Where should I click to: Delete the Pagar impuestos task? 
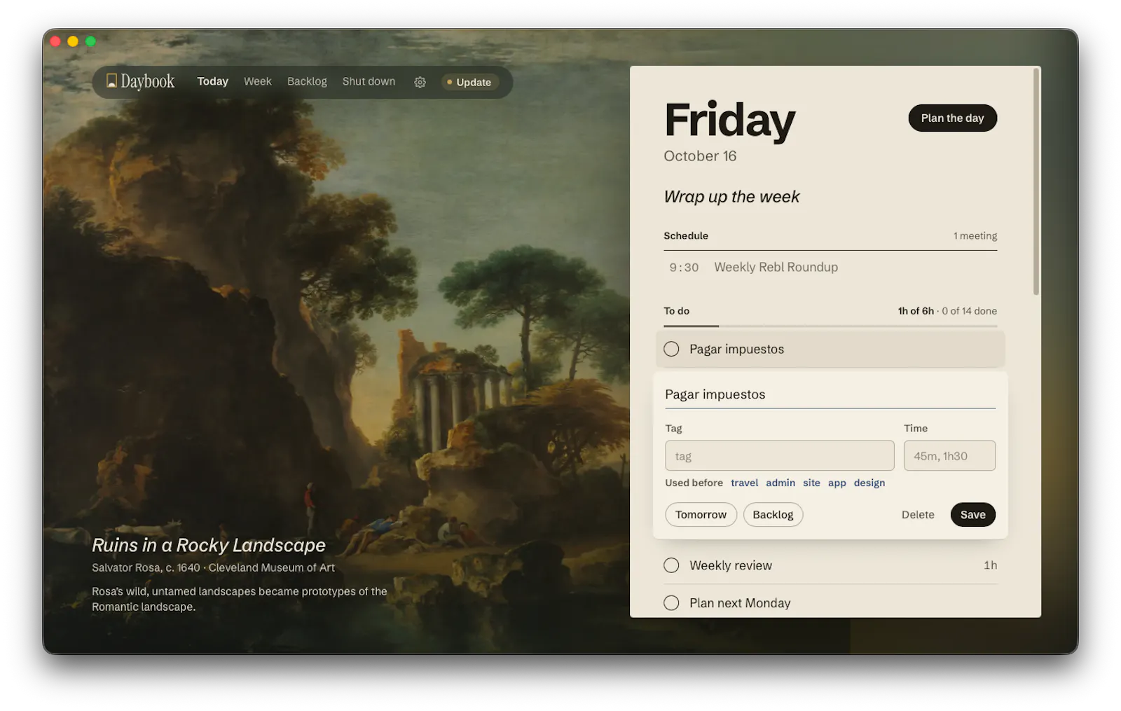(918, 515)
